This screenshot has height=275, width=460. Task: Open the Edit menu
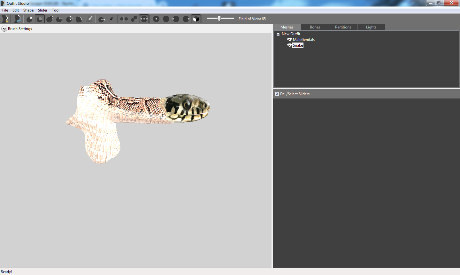tap(16, 10)
